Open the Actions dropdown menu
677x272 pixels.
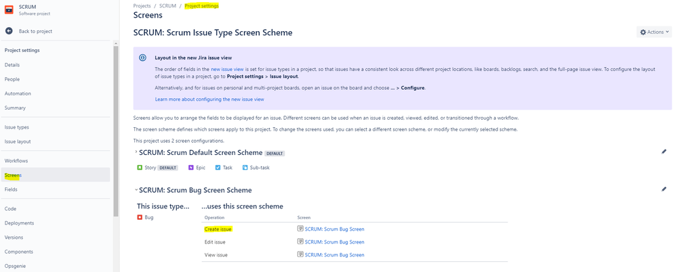coord(654,32)
